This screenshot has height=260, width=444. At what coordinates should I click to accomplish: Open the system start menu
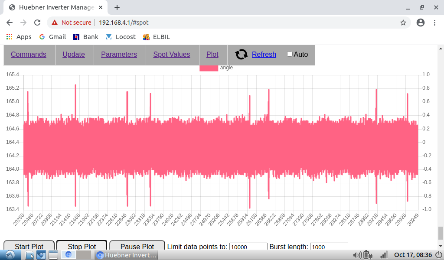coord(10,255)
